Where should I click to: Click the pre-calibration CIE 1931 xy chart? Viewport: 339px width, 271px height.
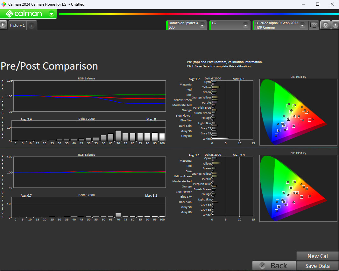(298, 112)
